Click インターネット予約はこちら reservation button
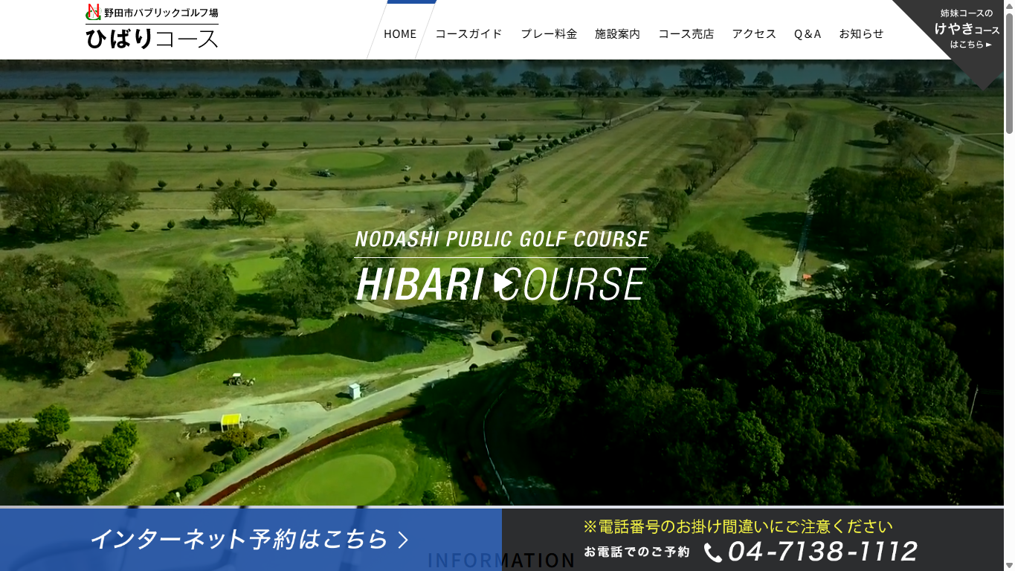 coord(251,539)
